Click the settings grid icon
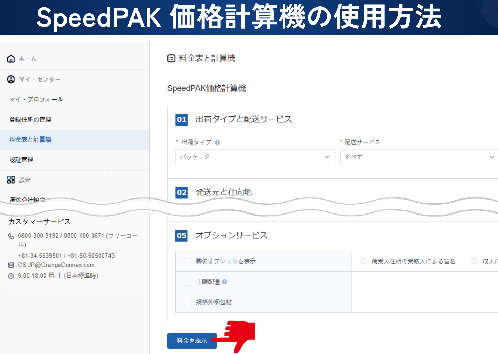Viewport: 498px width, 354px height. point(11,180)
